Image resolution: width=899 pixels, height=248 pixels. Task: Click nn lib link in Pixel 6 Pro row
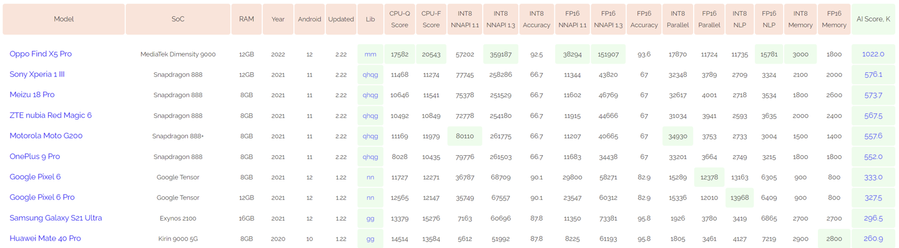click(370, 198)
